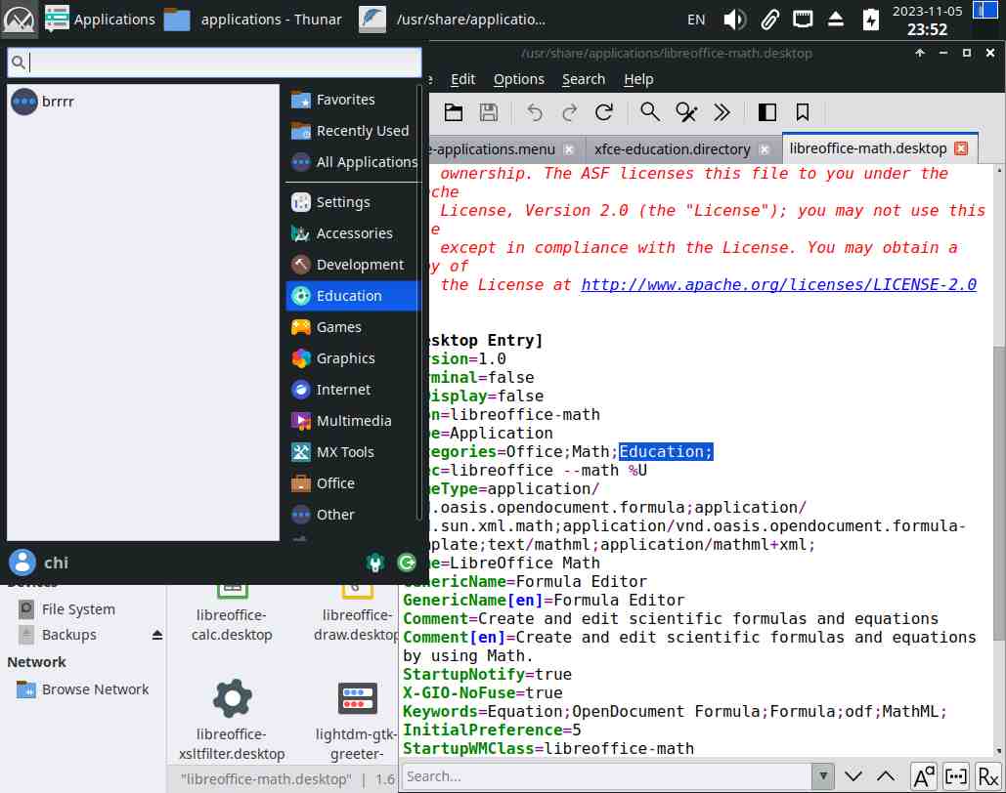This screenshot has width=1006, height=793.
Task: Click the bookmark toolbar icon
Action: [x=803, y=112]
